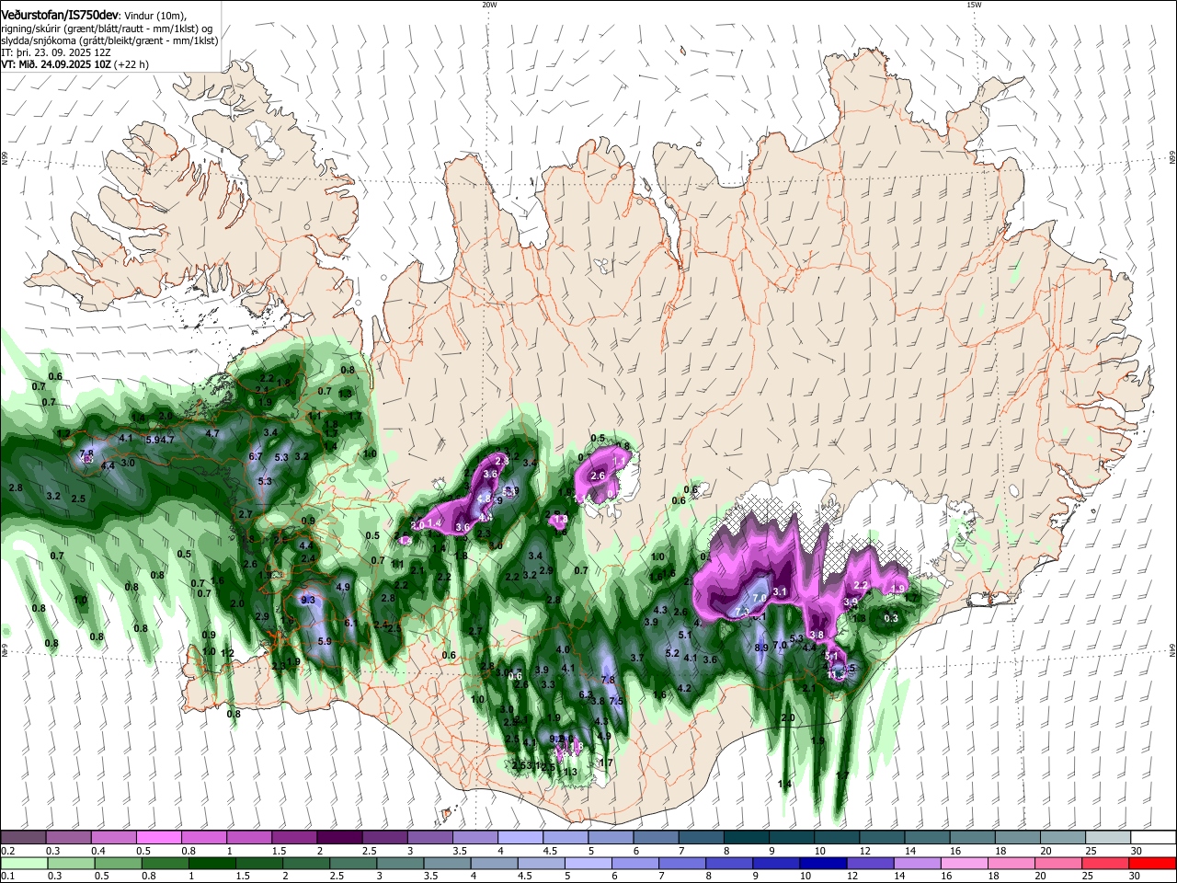Select snow legend swatch between 8 and 9

point(746,838)
